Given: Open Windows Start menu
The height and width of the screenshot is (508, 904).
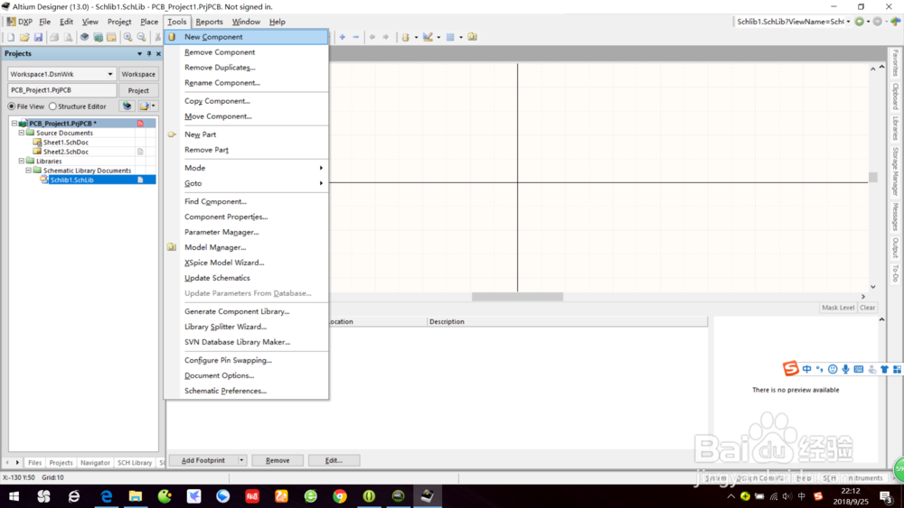Looking at the screenshot, I should point(14,496).
